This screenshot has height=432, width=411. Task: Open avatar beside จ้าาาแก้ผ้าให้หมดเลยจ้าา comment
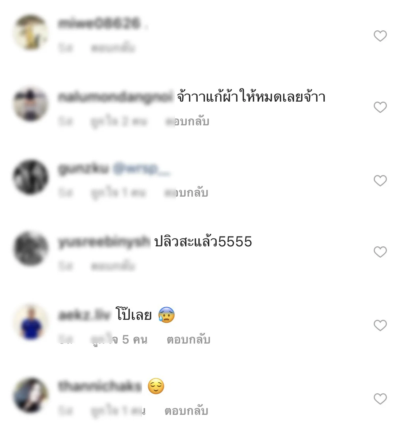point(31,103)
